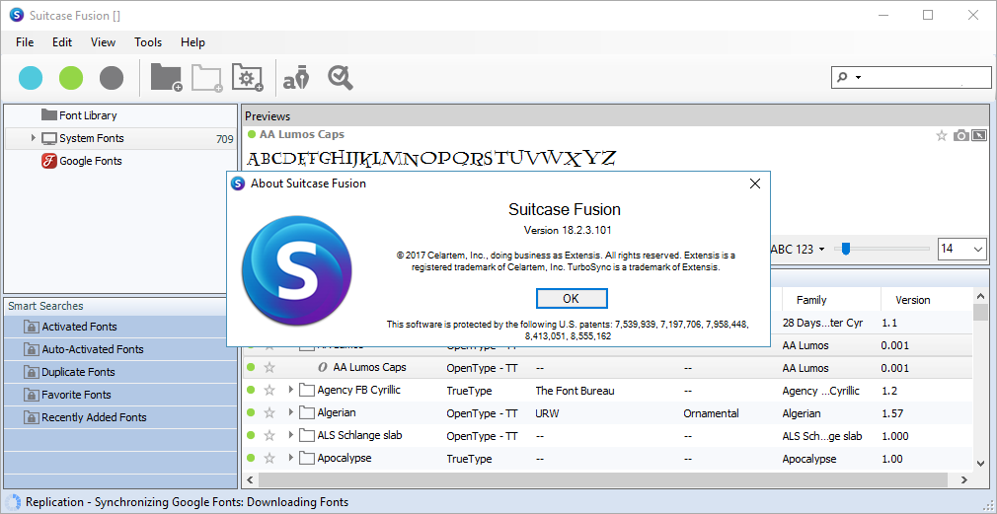The image size is (997, 514).
Task: Open the Tools menu
Action: click(x=148, y=42)
